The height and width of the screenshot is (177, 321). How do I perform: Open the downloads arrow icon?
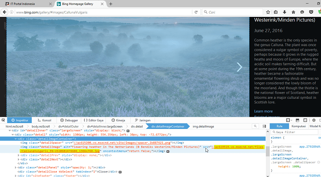pos(285,12)
